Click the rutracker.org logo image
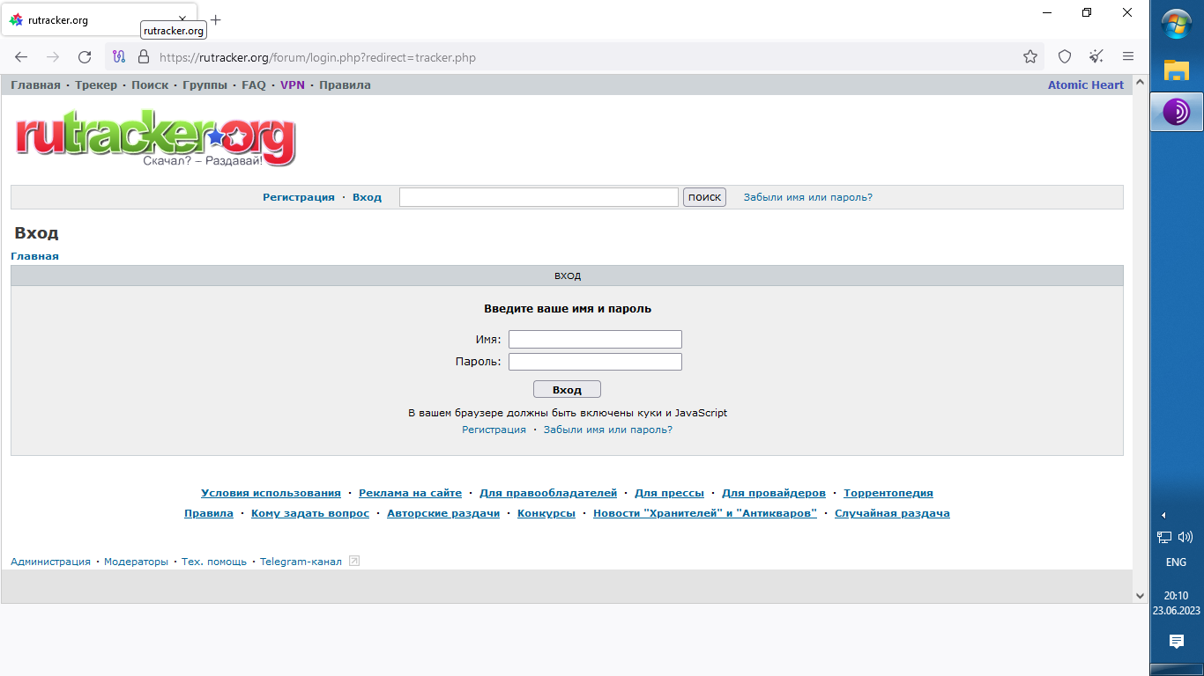This screenshot has height=676, width=1204. (155, 136)
